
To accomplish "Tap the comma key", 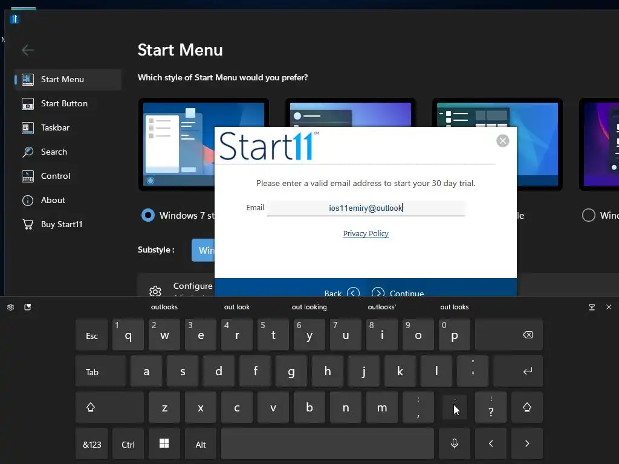I will (x=418, y=408).
